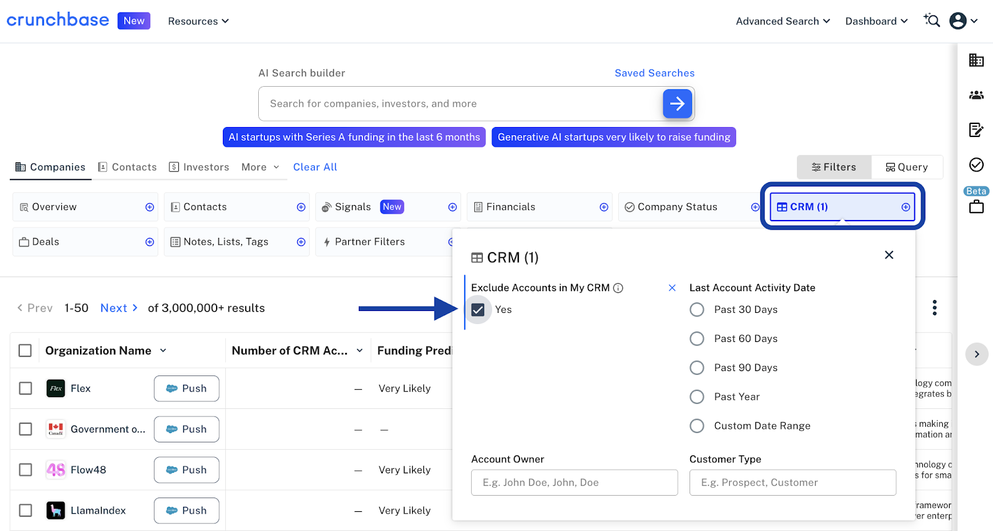Push Government organization to CRM
Viewport: 993px width, 531px height.
(186, 429)
